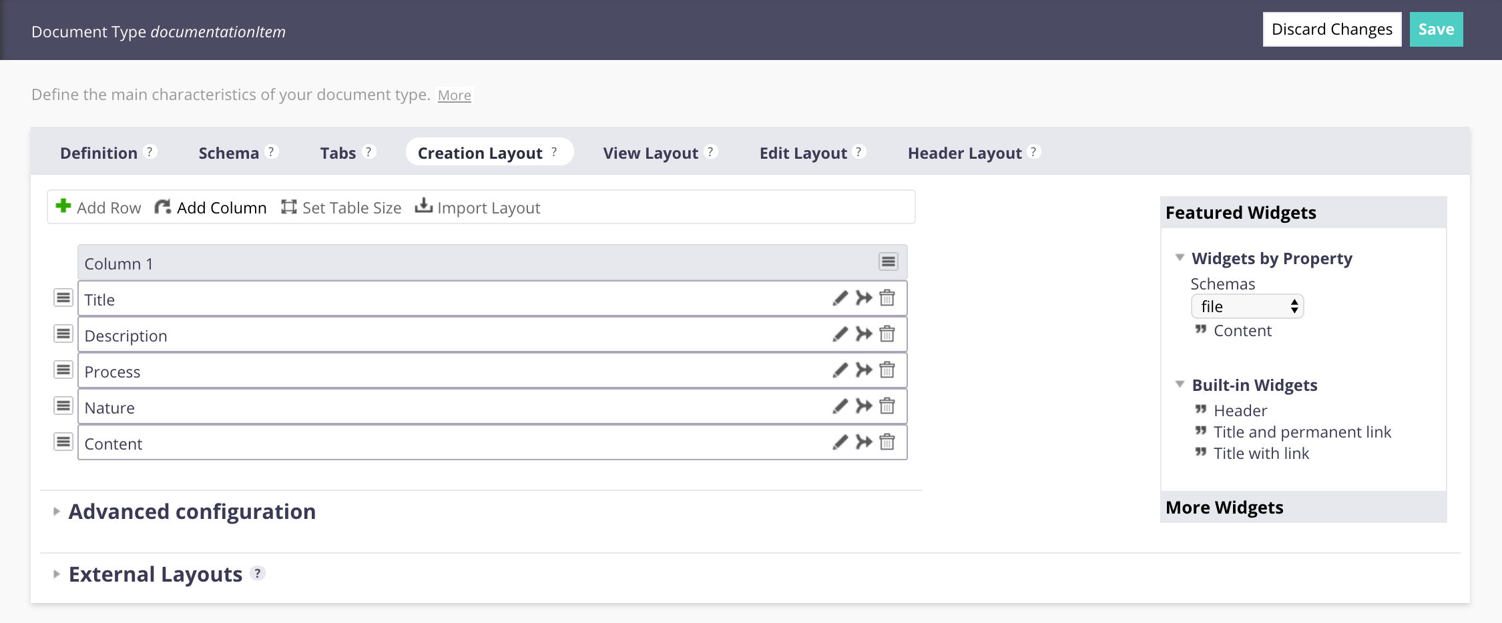Click the help icon beside Definition tab

150,151
